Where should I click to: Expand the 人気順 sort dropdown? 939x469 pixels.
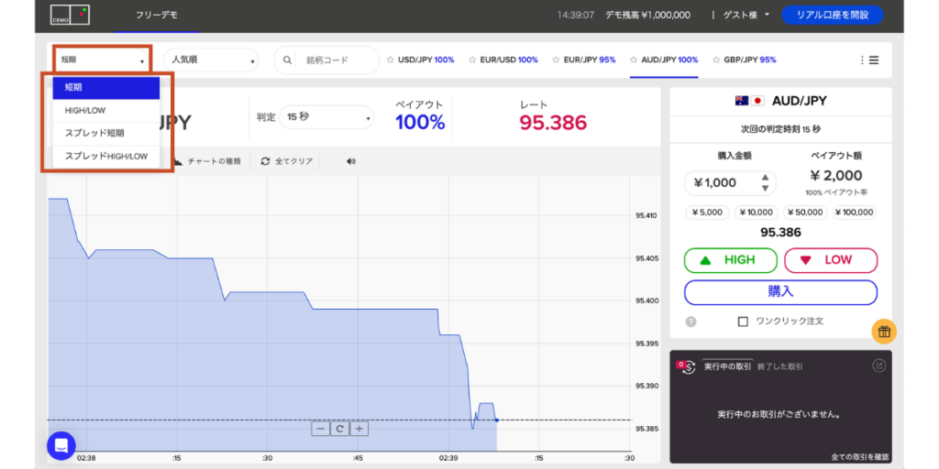(x=212, y=60)
